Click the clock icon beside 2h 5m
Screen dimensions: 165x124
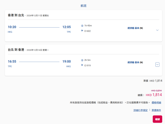click(82, 60)
